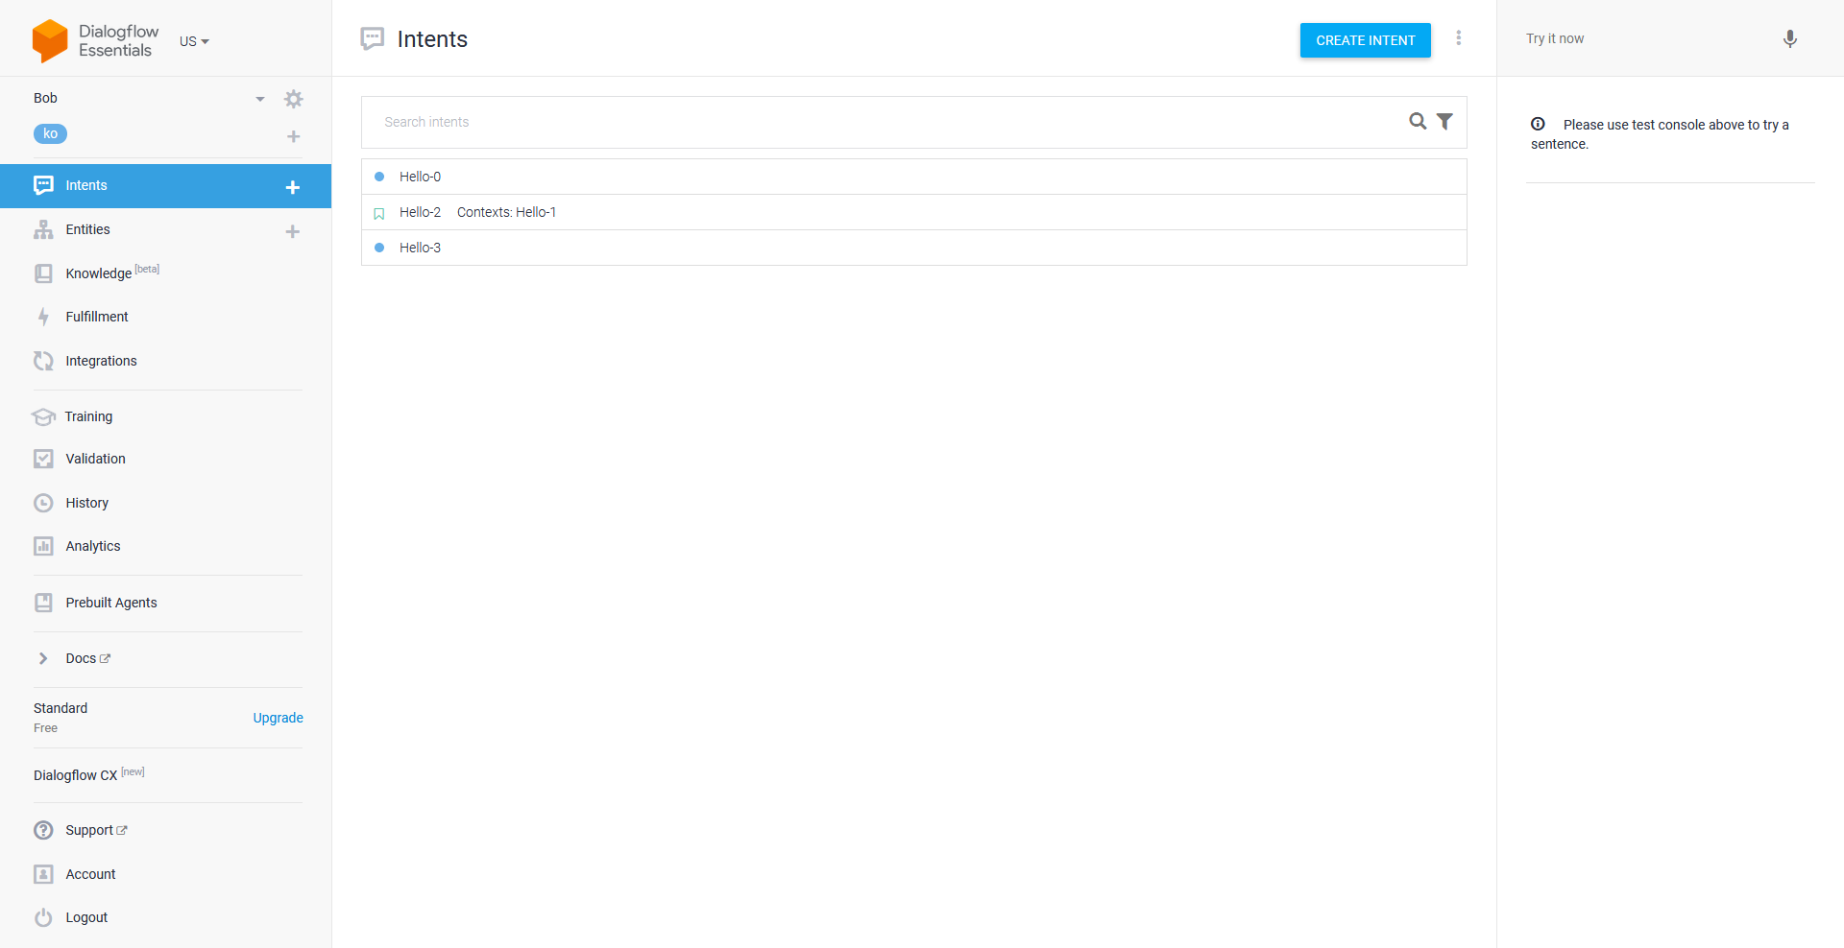Click the bookmark icon beside Hello-2

pos(379,213)
